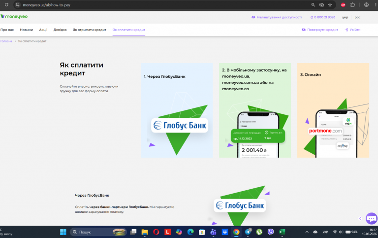Open the ABP adblock extension icon
Viewport: 378px width, 238px height.
pos(343,5)
